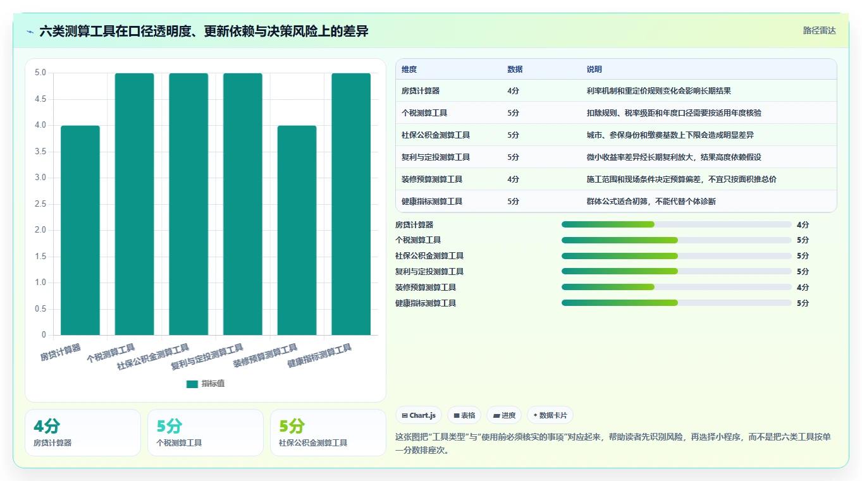This screenshot has width=862, height=481.
Task: Click the 社保公积金测算工具 bar in the chart
Action: [188, 204]
